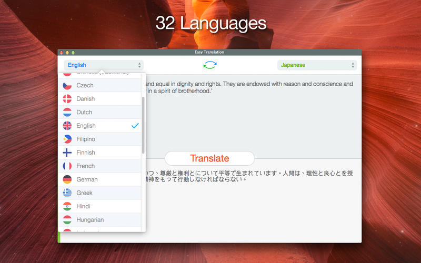421x263 pixels.
Task: Click the Danish flag icon
Action: [x=67, y=99]
